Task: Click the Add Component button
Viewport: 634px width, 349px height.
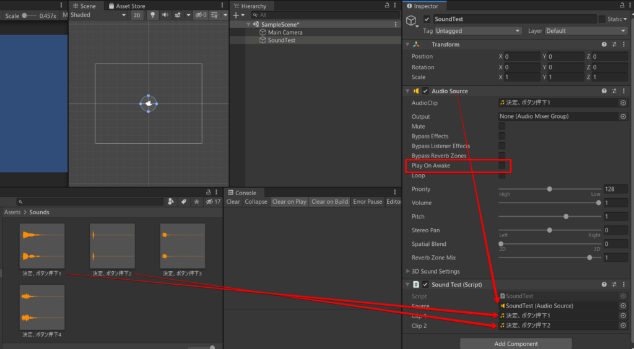Action: click(x=516, y=344)
